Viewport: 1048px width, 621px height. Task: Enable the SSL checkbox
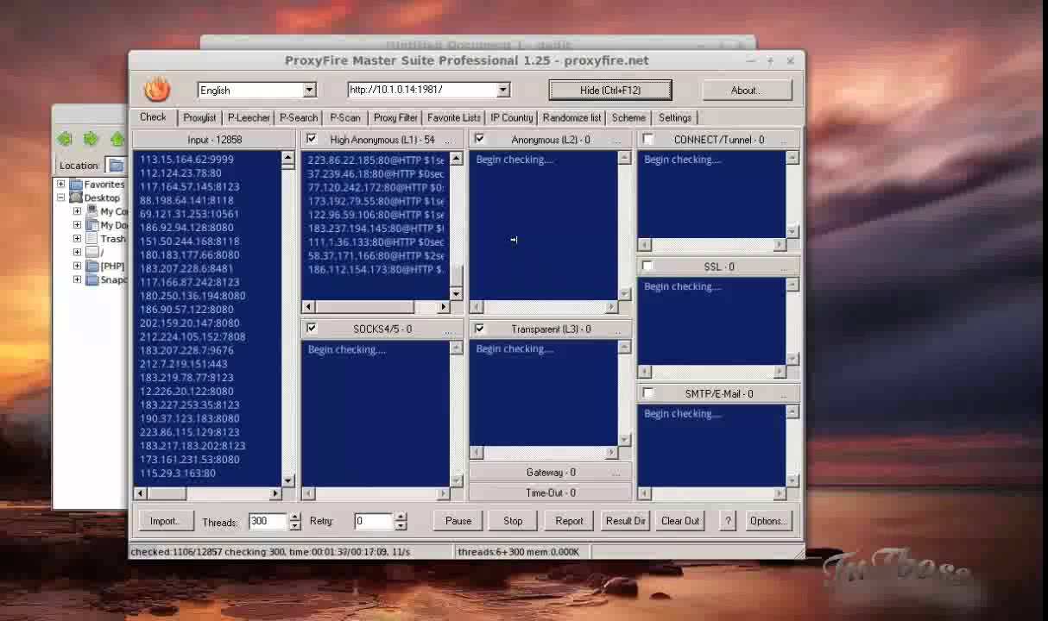pyautogui.click(x=647, y=267)
